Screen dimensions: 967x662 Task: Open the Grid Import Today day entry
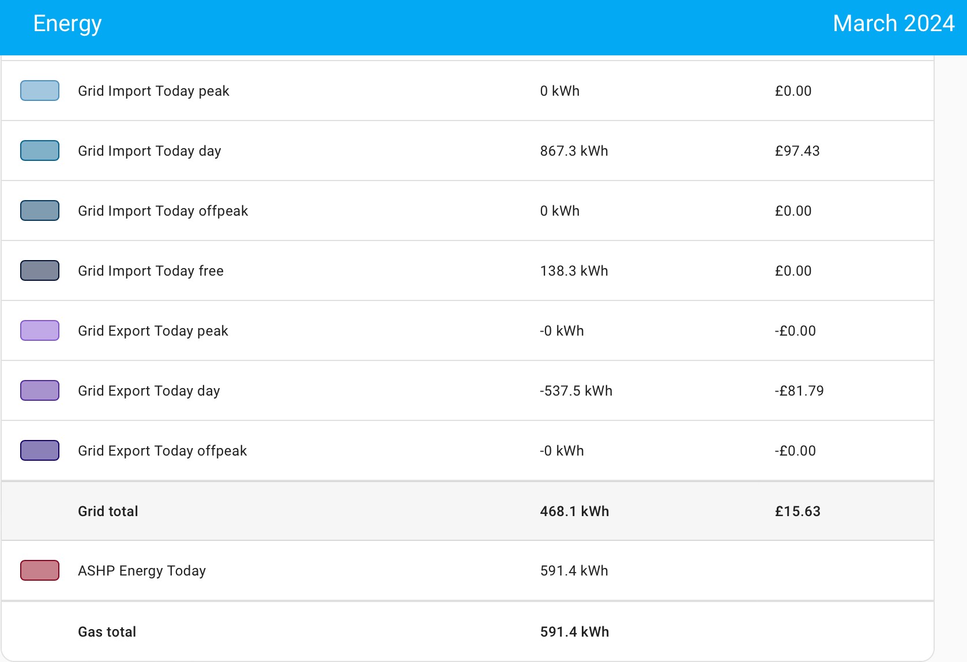pyautogui.click(x=467, y=151)
